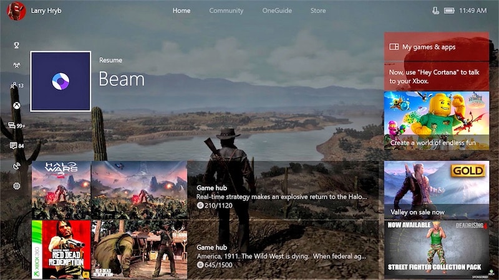The width and height of the screenshot is (499, 280).
Task: Select Halo Wars 2 wide screenshot thumbnail
Action: tap(139, 190)
